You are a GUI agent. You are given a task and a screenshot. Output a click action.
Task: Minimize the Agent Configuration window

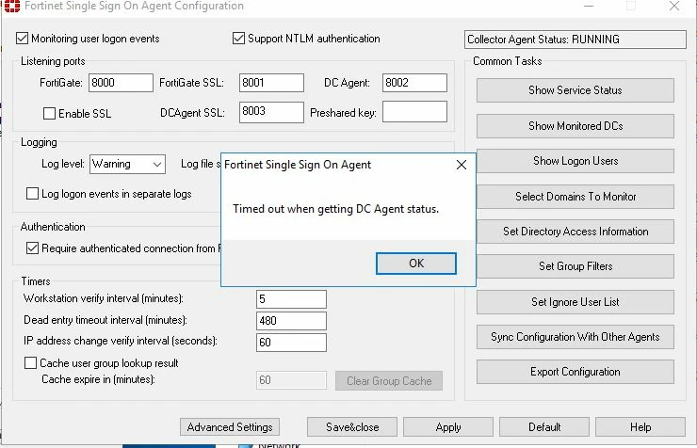pos(589,6)
